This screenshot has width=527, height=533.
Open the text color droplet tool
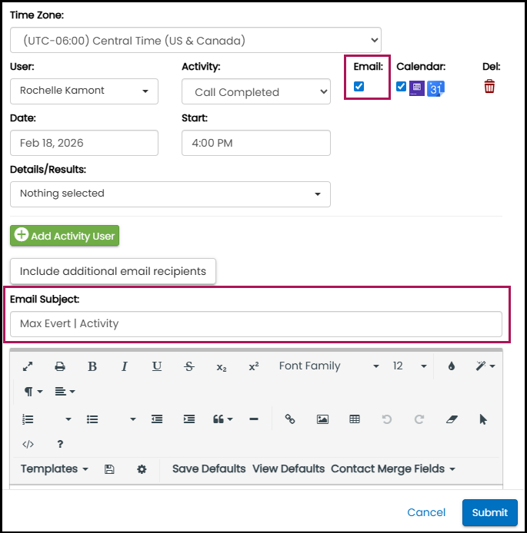coord(452,366)
